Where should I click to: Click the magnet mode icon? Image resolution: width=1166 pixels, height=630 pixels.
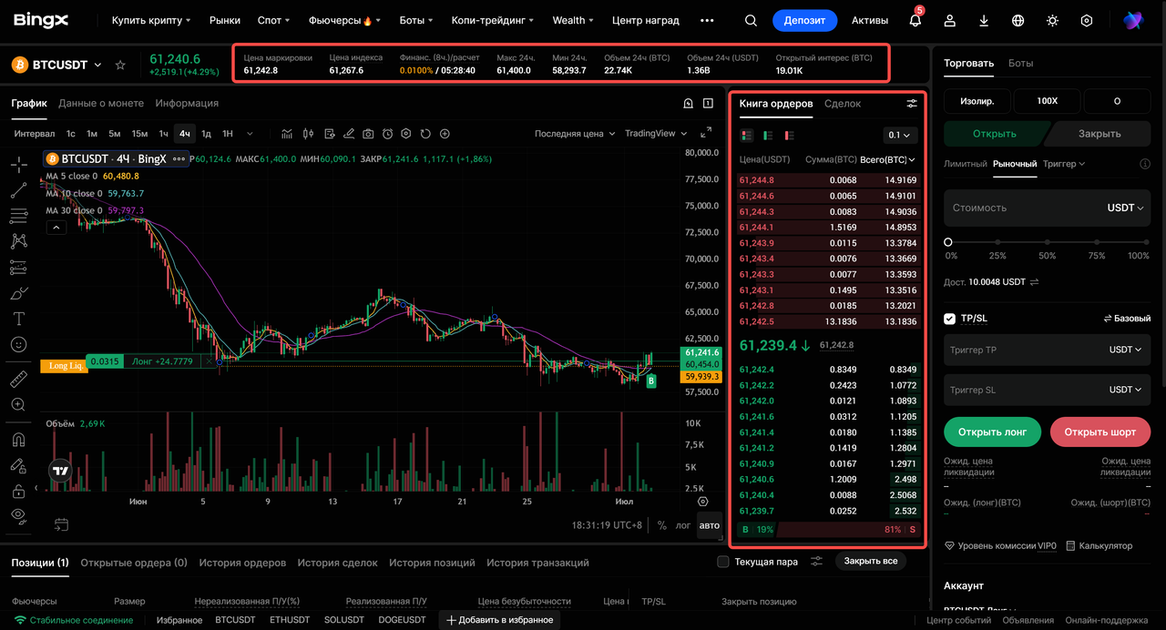(18, 440)
